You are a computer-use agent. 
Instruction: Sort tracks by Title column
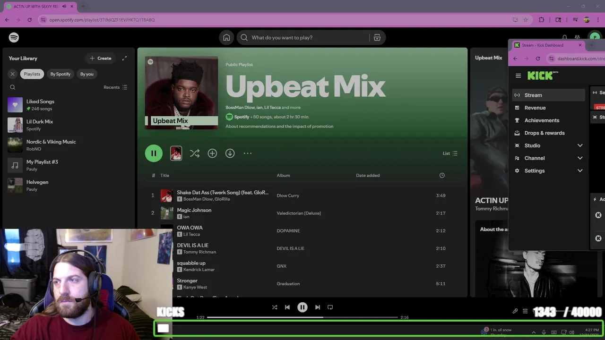point(164,175)
